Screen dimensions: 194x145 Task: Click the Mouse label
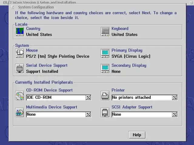(32, 50)
